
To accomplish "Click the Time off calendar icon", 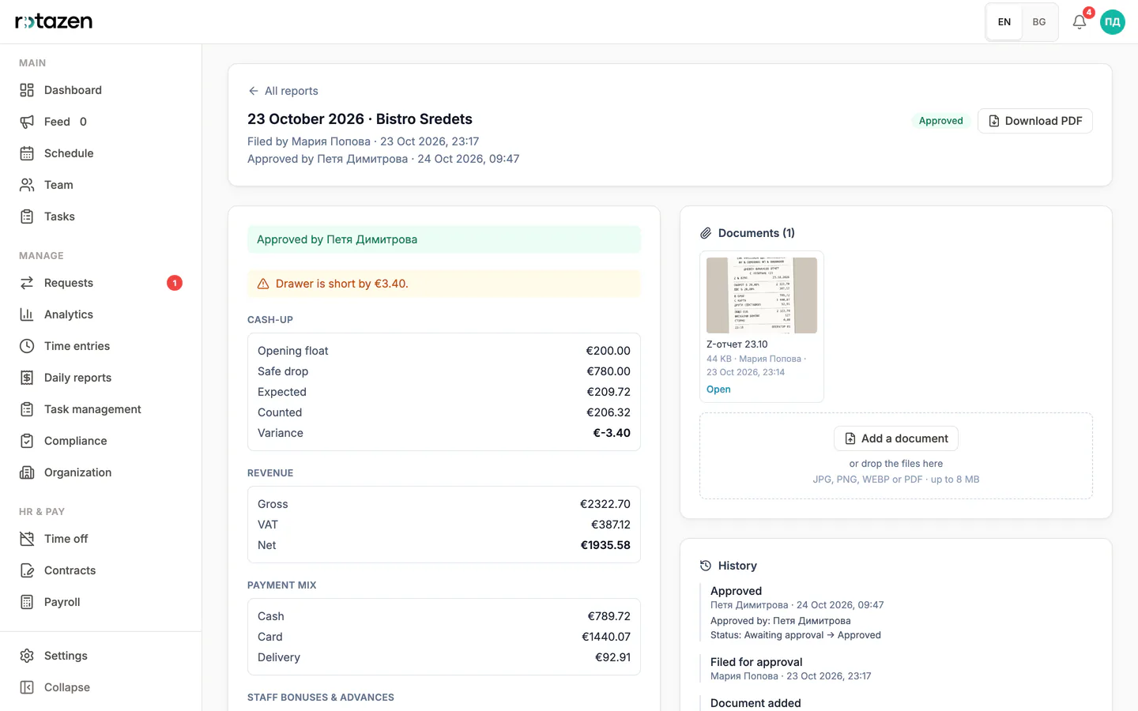I will click(27, 539).
